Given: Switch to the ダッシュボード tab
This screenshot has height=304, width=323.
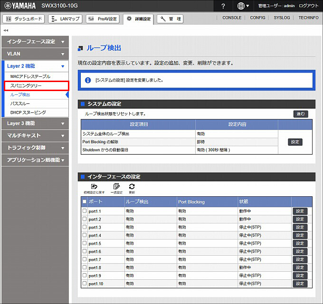Looking at the screenshot, I should (23, 18).
